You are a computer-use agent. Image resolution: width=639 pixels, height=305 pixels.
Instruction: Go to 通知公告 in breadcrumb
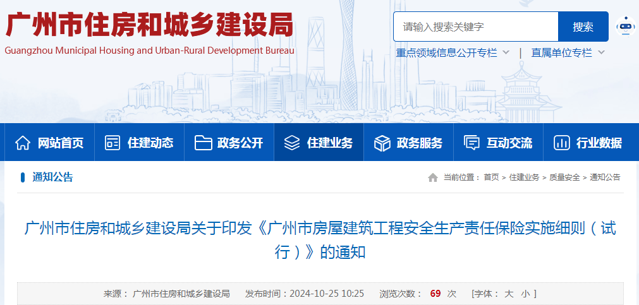click(x=605, y=177)
